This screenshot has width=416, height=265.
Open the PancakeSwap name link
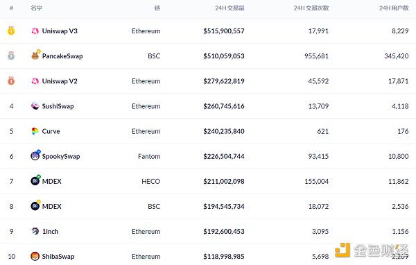tap(62, 56)
